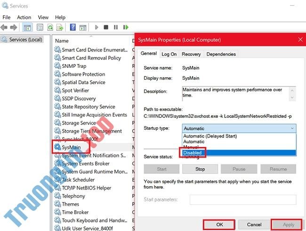This screenshot has height=231, width=306.
Task: Click the Restart Service toolbar icon
Action: point(124,27)
